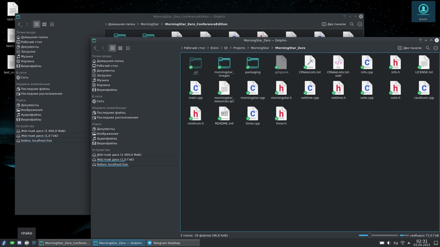Select the morningstar_images folder
This screenshot has height=247, width=440.
click(224, 67)
